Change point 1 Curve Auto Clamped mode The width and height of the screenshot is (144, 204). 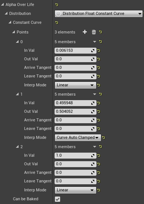[x=78, y=138]
